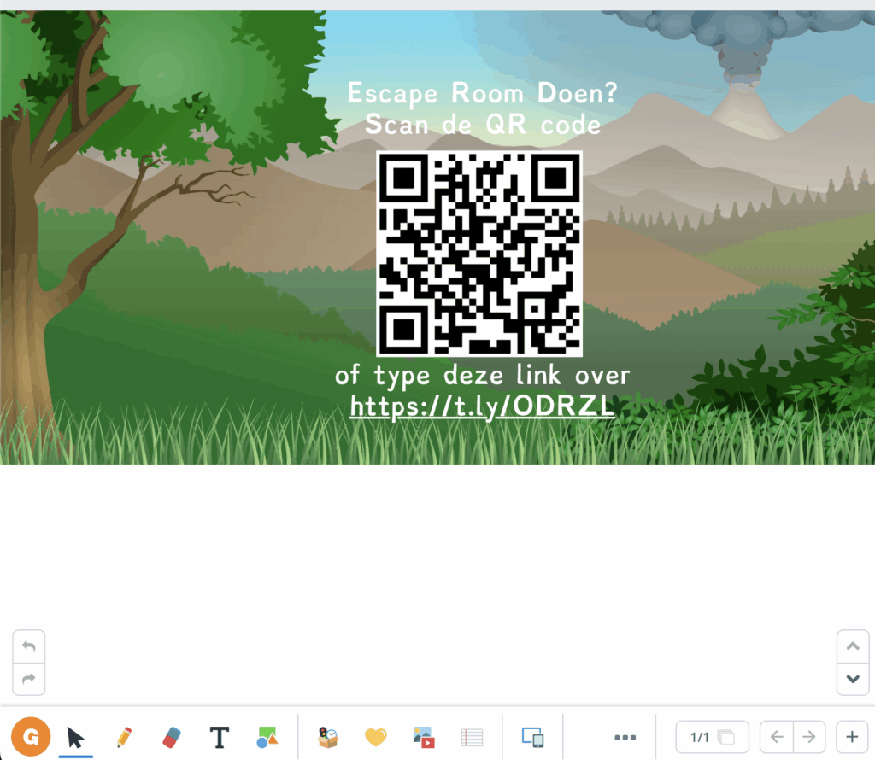This screenshot has height=760, width=875.
Task: Toggle the device screen sharing icon
Action: (533, 737)
